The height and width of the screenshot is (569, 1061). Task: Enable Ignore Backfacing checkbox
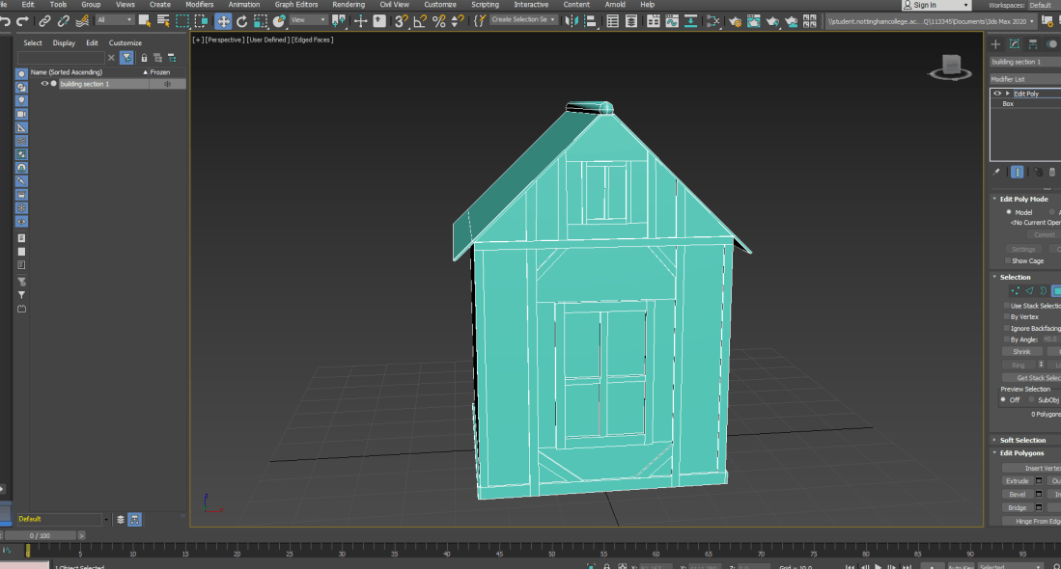(x=1006, y=328)
